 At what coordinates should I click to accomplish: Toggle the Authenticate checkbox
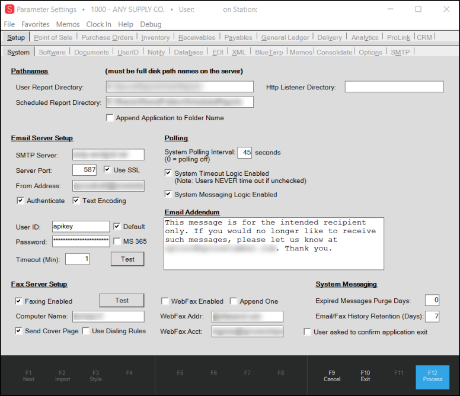pos(20,201)
